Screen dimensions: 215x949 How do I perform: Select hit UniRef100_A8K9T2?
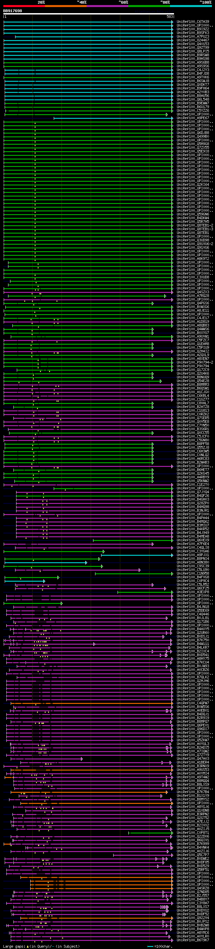193,259
